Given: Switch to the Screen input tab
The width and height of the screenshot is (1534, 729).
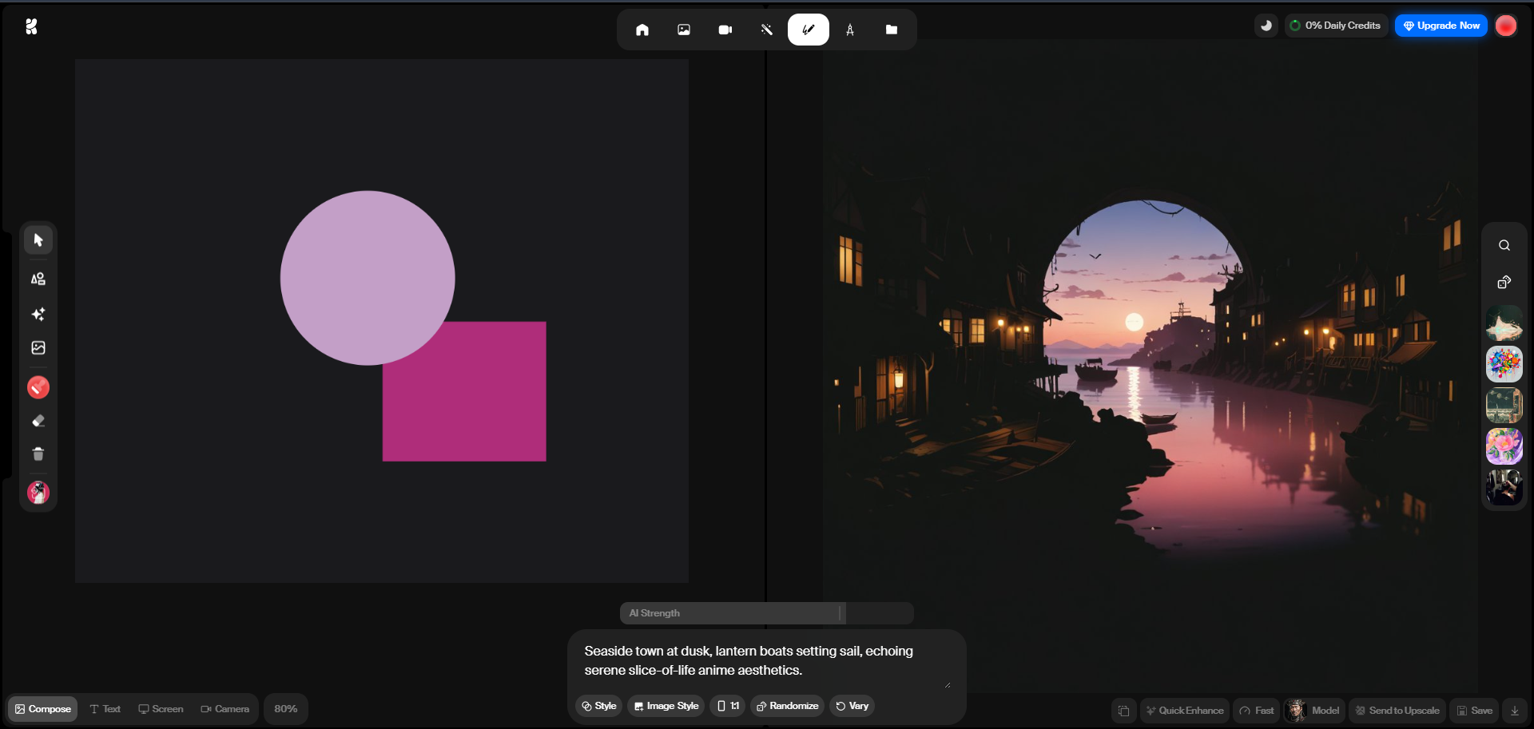Looking at the screenshot, I should pyautogui.click(x=161, y=709).
